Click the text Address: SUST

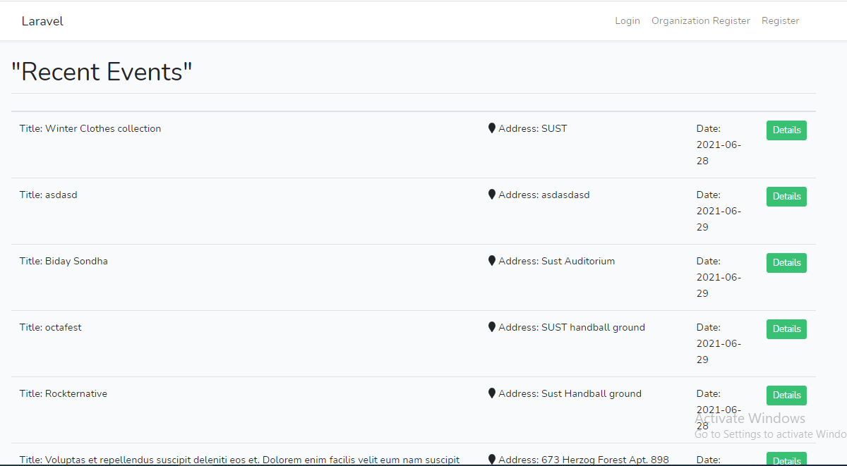click(533, 128)
